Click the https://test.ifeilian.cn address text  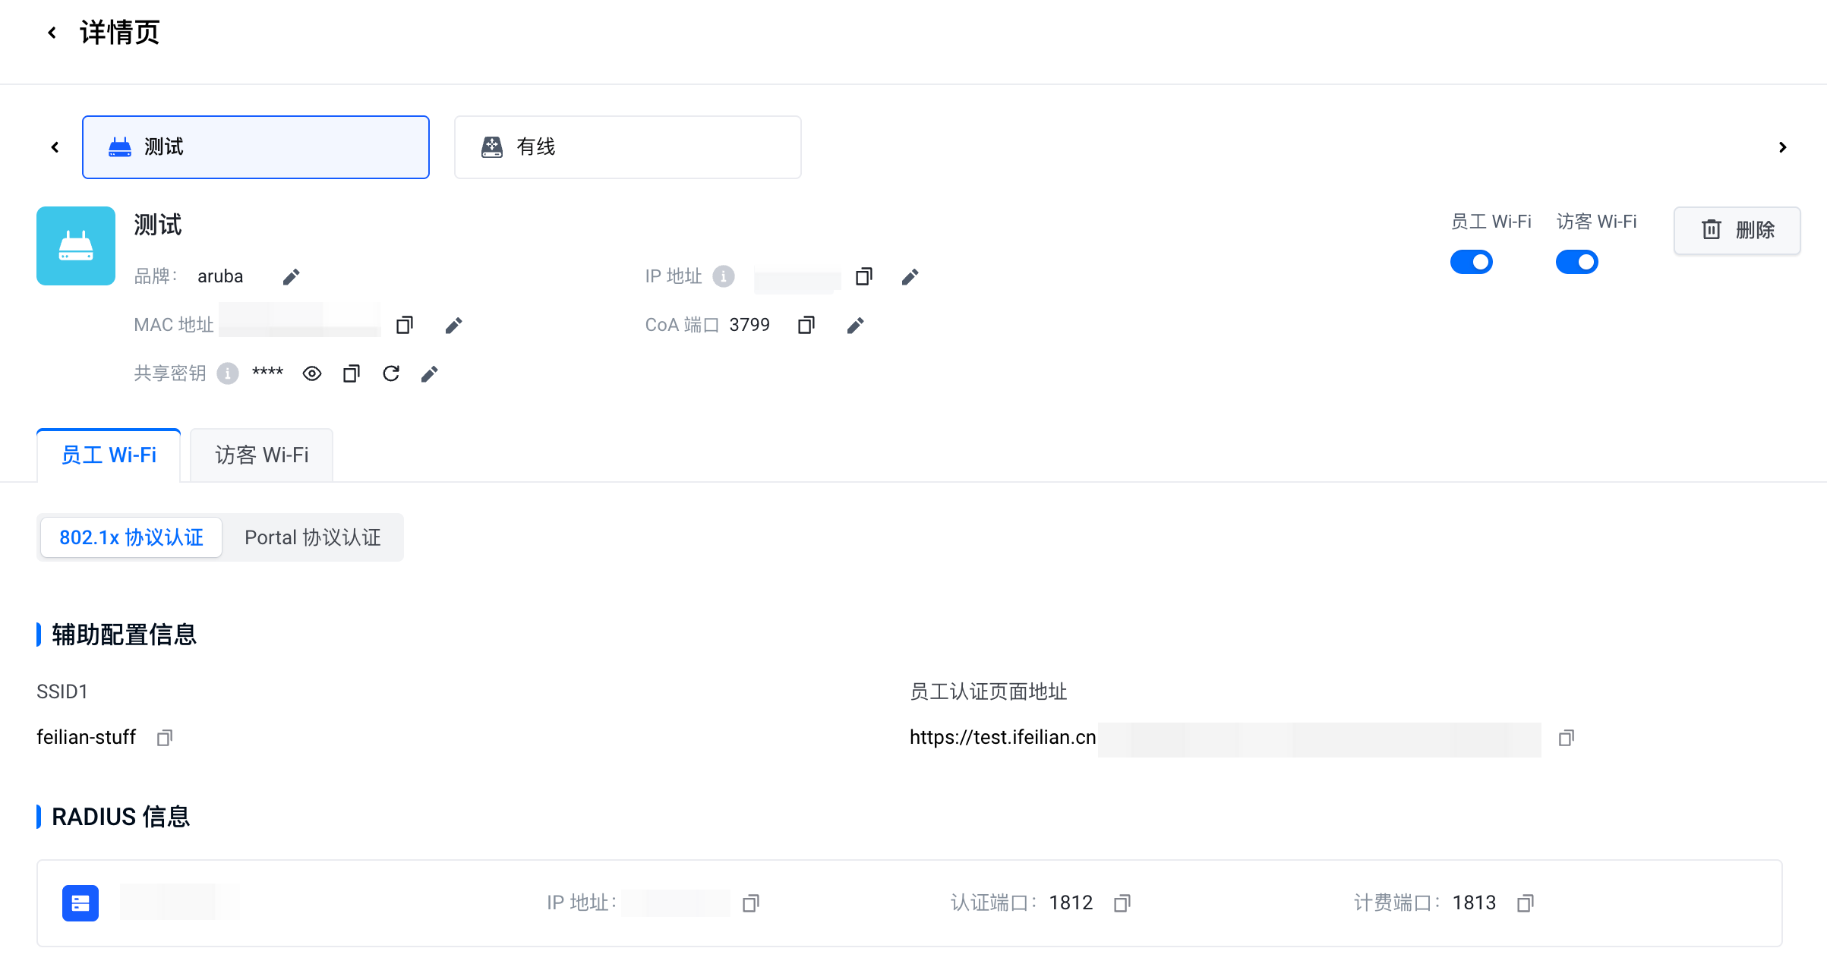click(x=1003, y=737)
